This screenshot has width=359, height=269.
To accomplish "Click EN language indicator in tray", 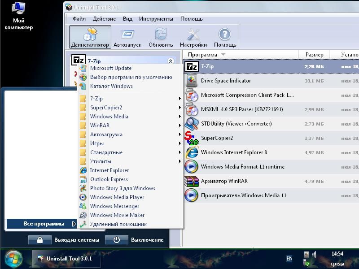I will 289,259.
